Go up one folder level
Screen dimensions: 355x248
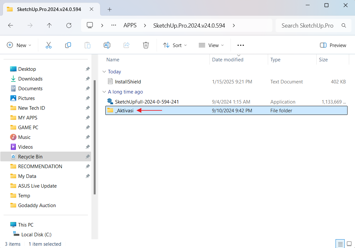49,25
